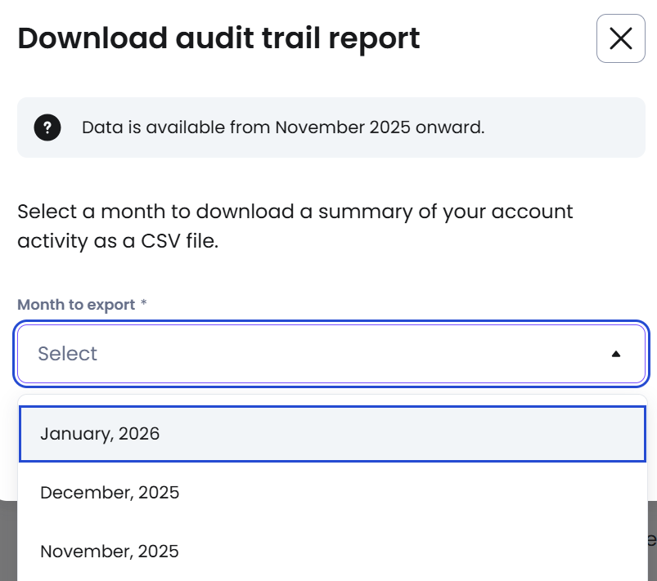Click the required asterisk beside Month to export
This screenshot has height=581, width=657.
point(144,304)
